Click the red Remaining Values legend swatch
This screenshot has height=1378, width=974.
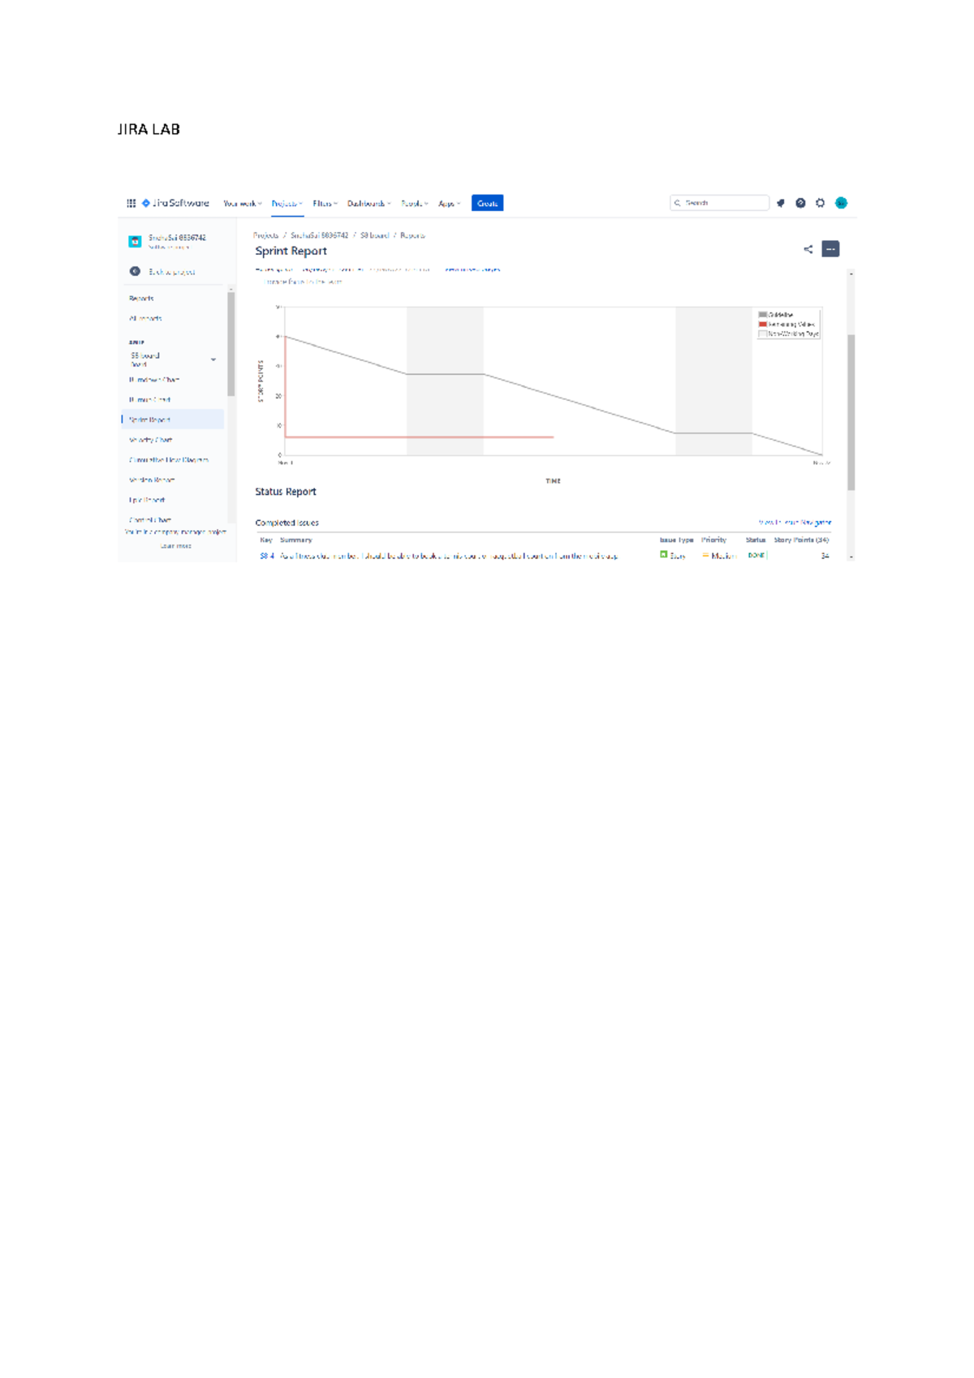(x=762, y=324)
